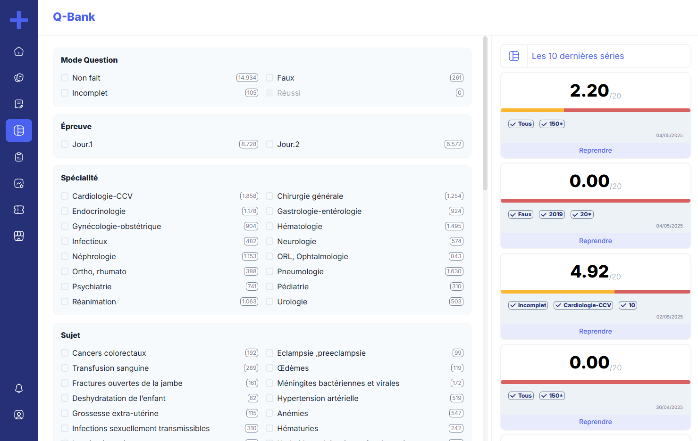Check the Pneumologie checkbox
The height and width of the screenshot is (441, 698).
[x=269, y=271]
